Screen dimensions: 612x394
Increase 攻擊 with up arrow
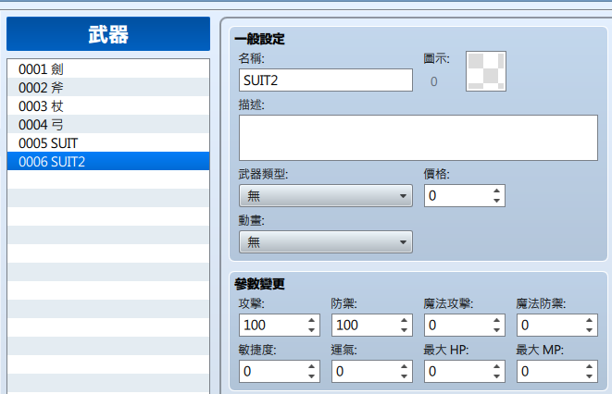(311, 320)
